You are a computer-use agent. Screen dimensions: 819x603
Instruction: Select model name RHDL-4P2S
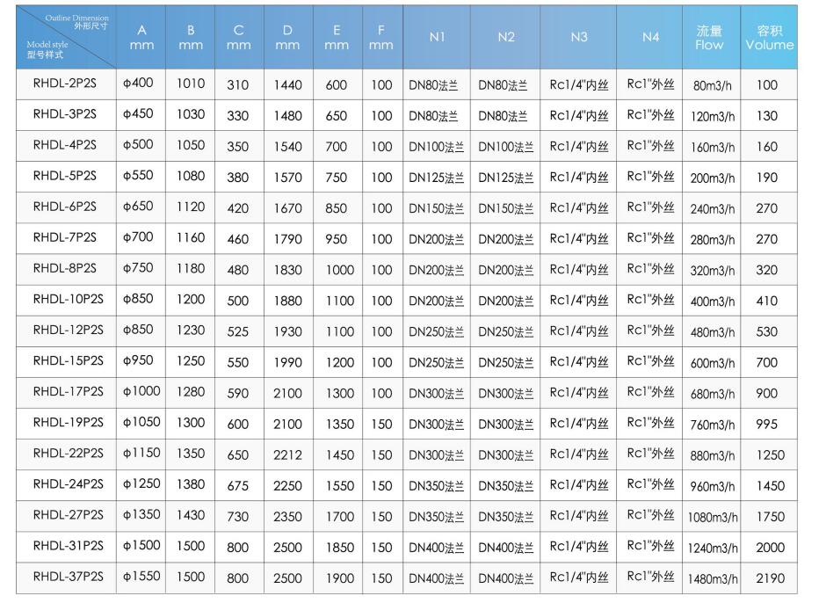click(65, 145)
